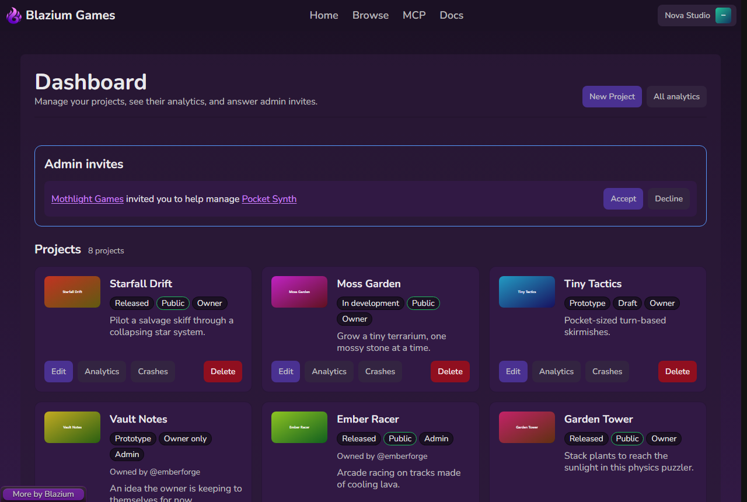Open the Moss Garden thumbnail
The width and height of the screenshot is (747, 502).
pos(299,292)
